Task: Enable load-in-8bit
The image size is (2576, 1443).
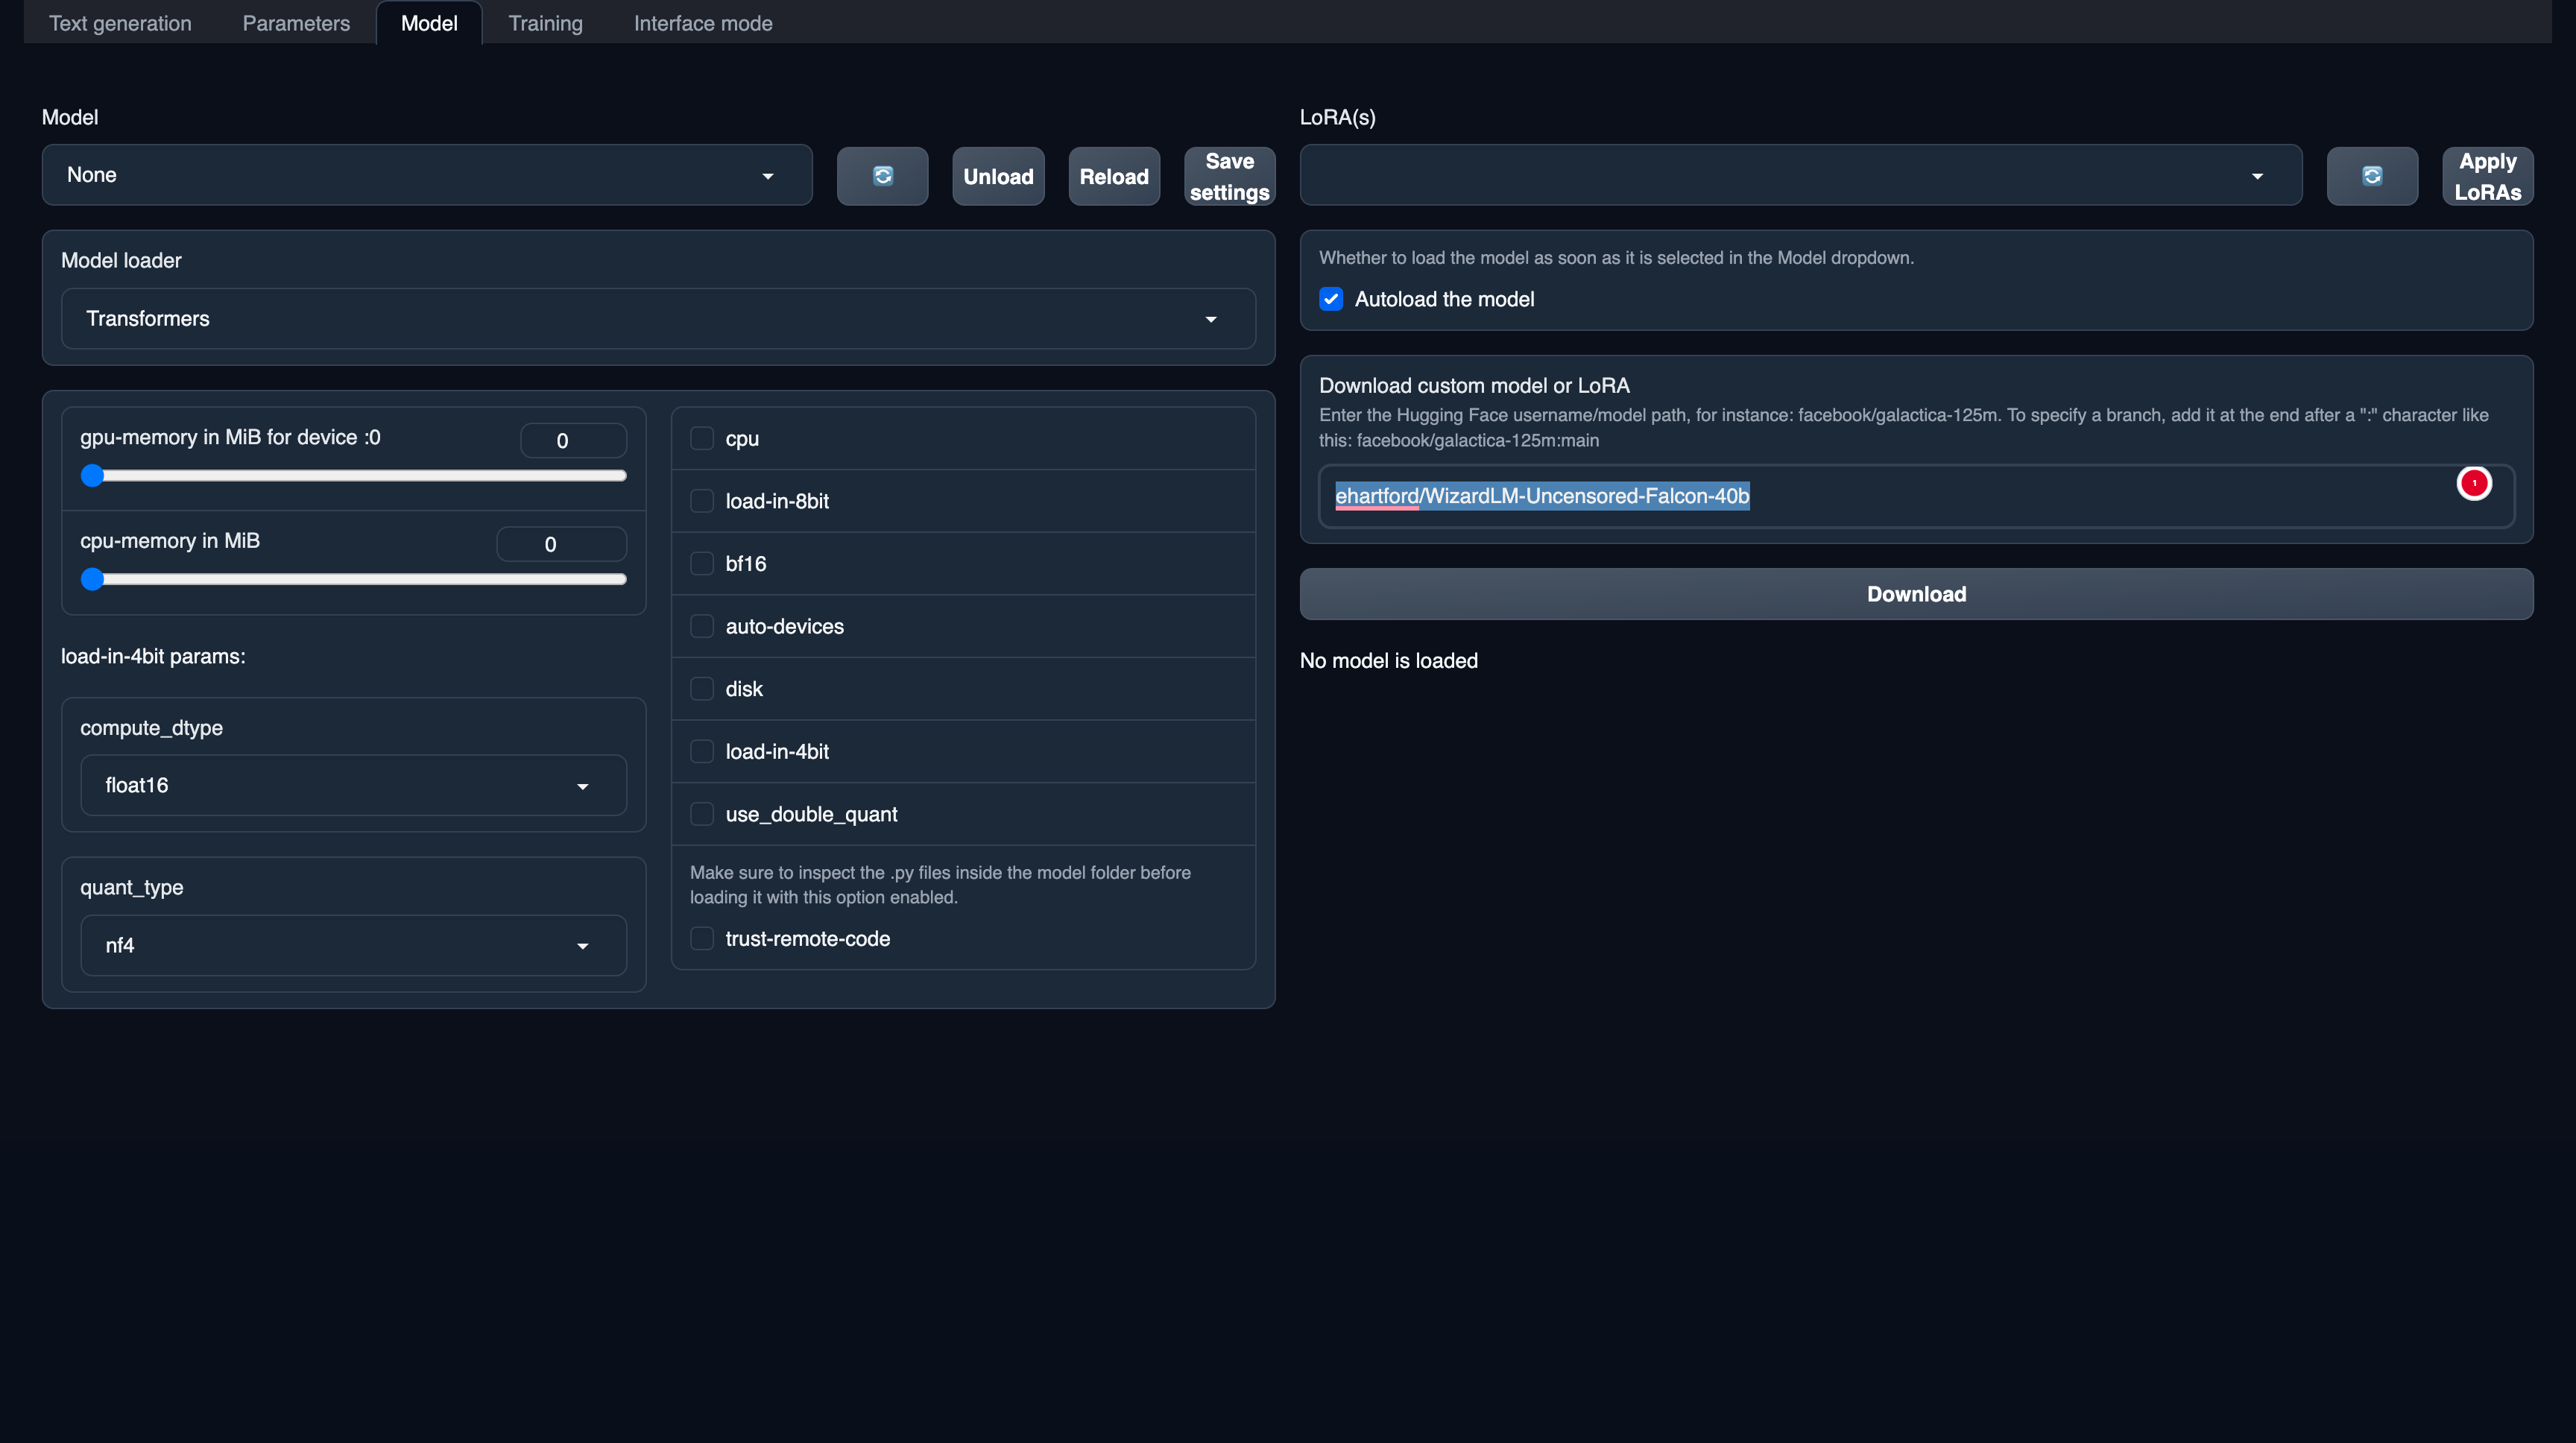Action: pos(702,501)
